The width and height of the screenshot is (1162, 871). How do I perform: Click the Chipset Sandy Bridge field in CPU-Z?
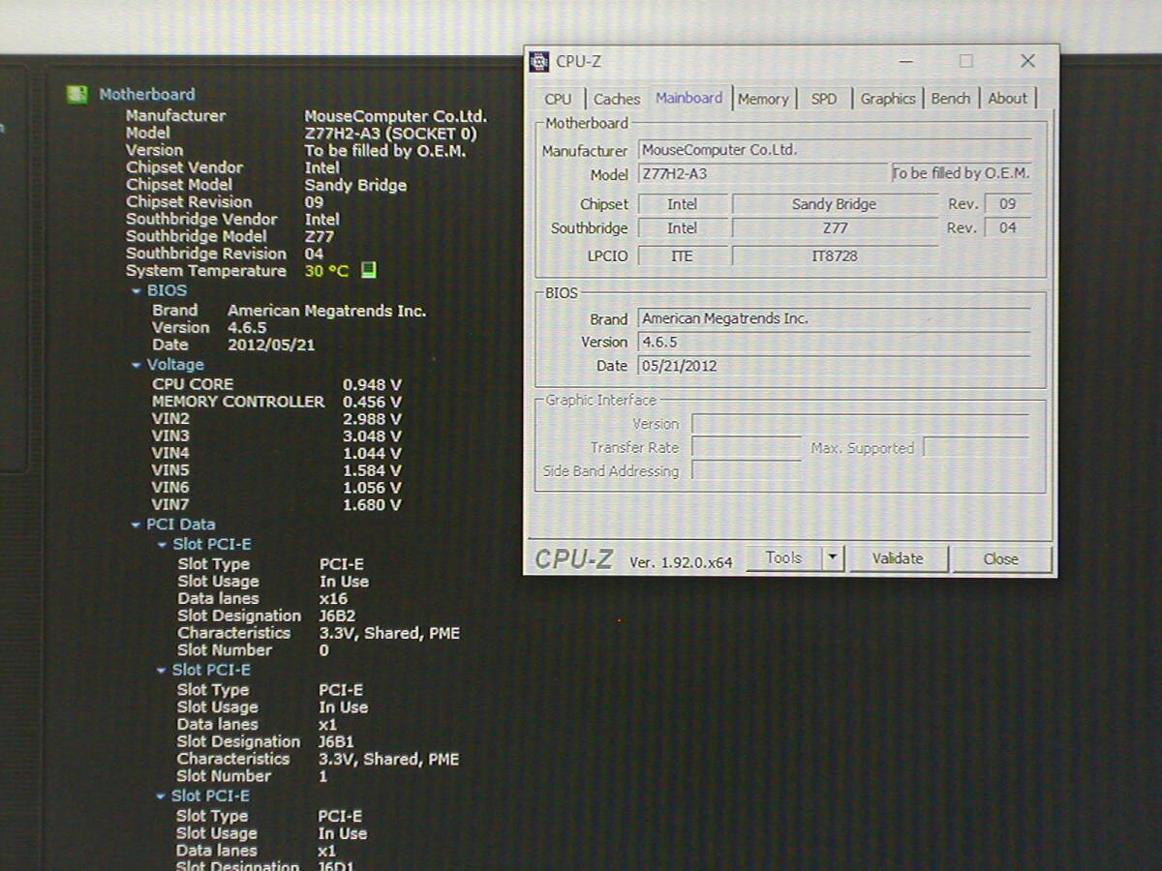tap(835, 204)
